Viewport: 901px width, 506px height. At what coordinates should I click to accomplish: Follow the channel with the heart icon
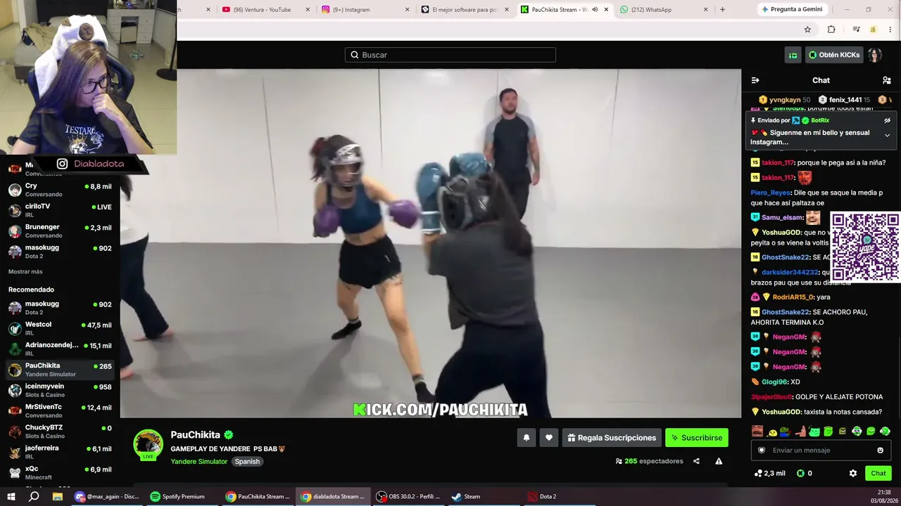[x=549, y=438]
